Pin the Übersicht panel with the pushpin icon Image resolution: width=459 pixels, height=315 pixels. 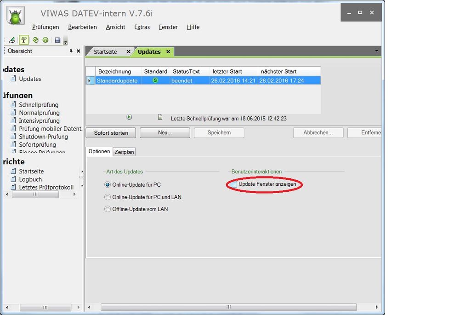coord(71,51)
